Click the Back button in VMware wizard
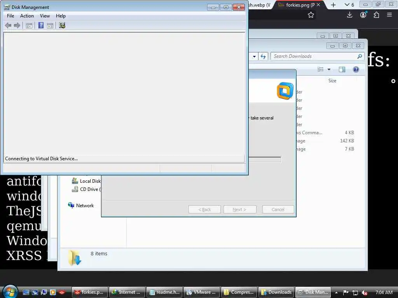The height and width of the screenshot is (298, 398). click(x=204, y=210)
